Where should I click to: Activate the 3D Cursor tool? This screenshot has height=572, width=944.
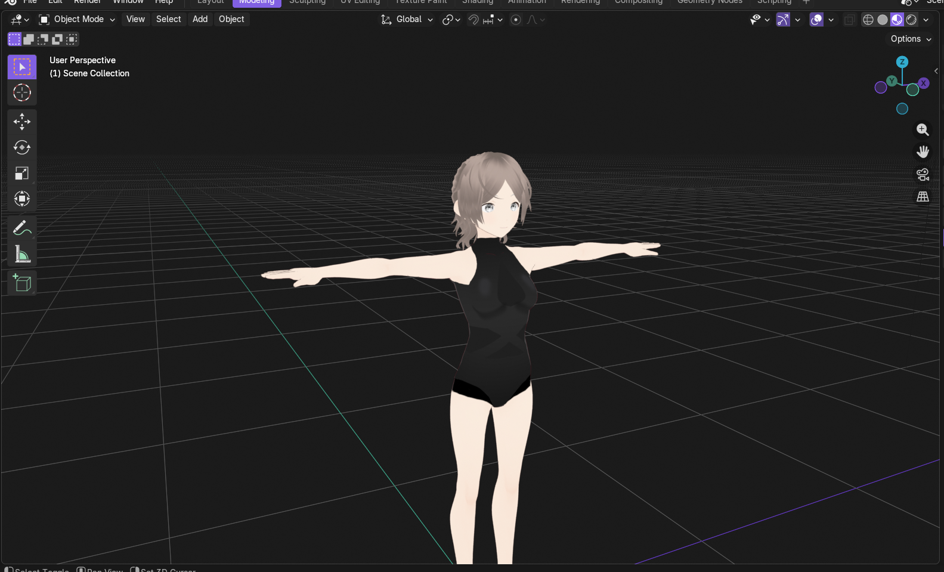tap(22, 92)
